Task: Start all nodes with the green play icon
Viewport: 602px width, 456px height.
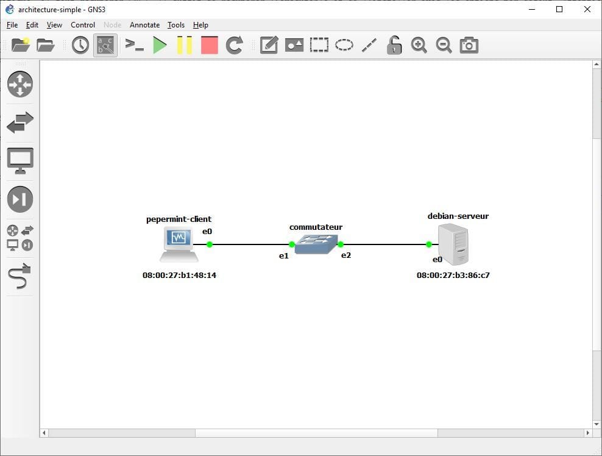Action: pyautogui.click(x=160, y=45)
